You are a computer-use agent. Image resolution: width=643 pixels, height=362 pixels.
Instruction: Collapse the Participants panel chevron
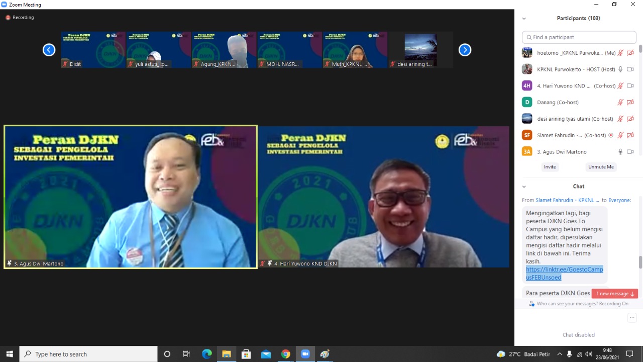coord(524,19)
